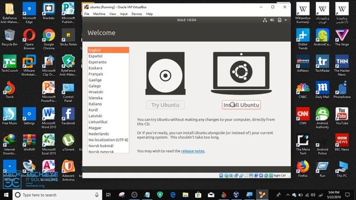
Task: Open the uTorrent desktop icon
Action: [x=68, y=142]
